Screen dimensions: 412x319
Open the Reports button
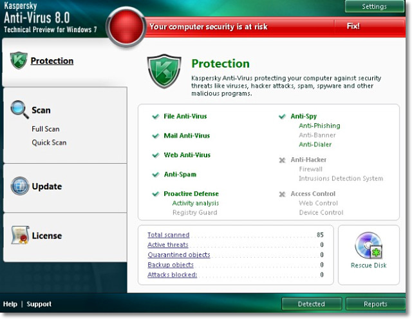click(375, 304)
